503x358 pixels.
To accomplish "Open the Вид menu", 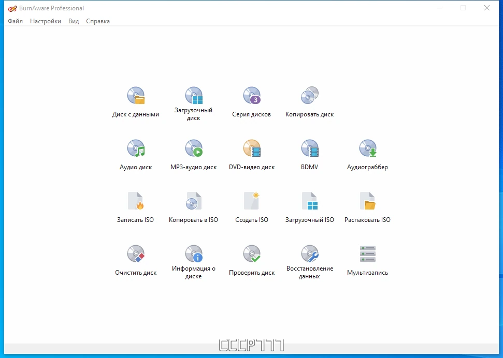I will tap(74, 21).
